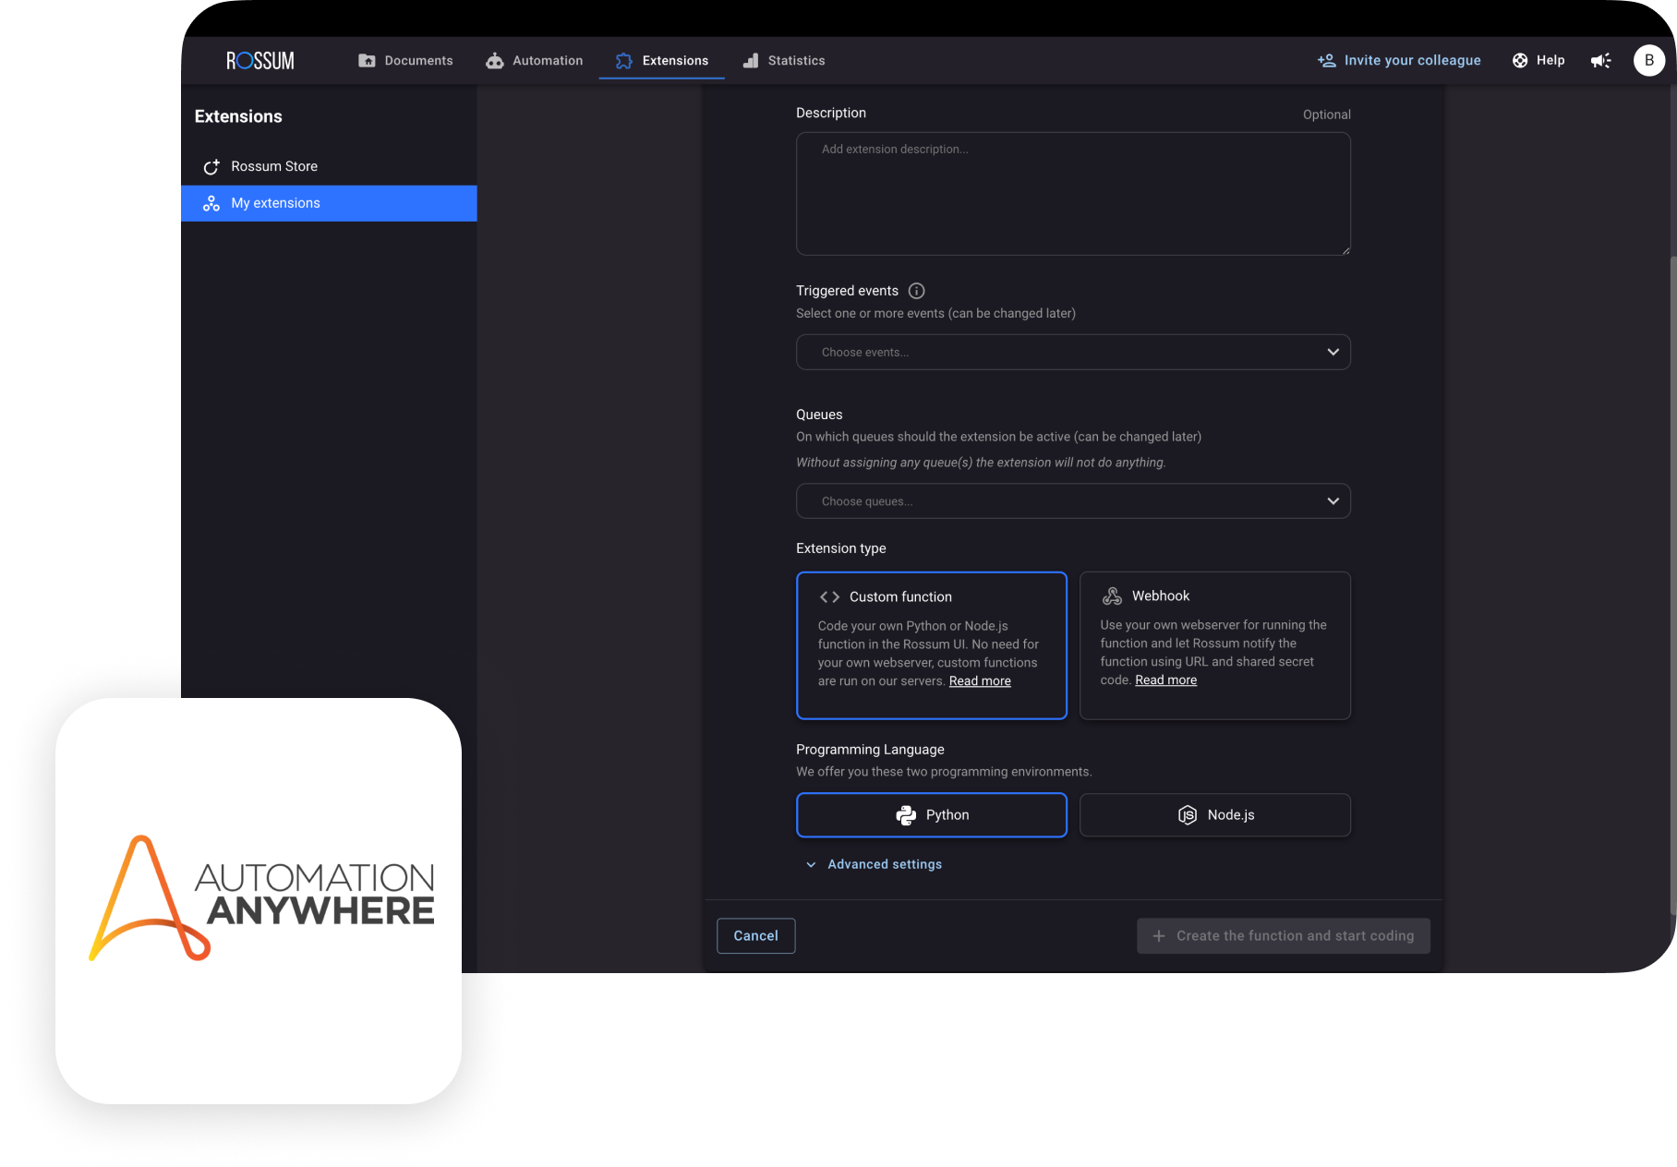
Task: Click the Extensions puzzle icon
Action: click(x=624, y=61)
